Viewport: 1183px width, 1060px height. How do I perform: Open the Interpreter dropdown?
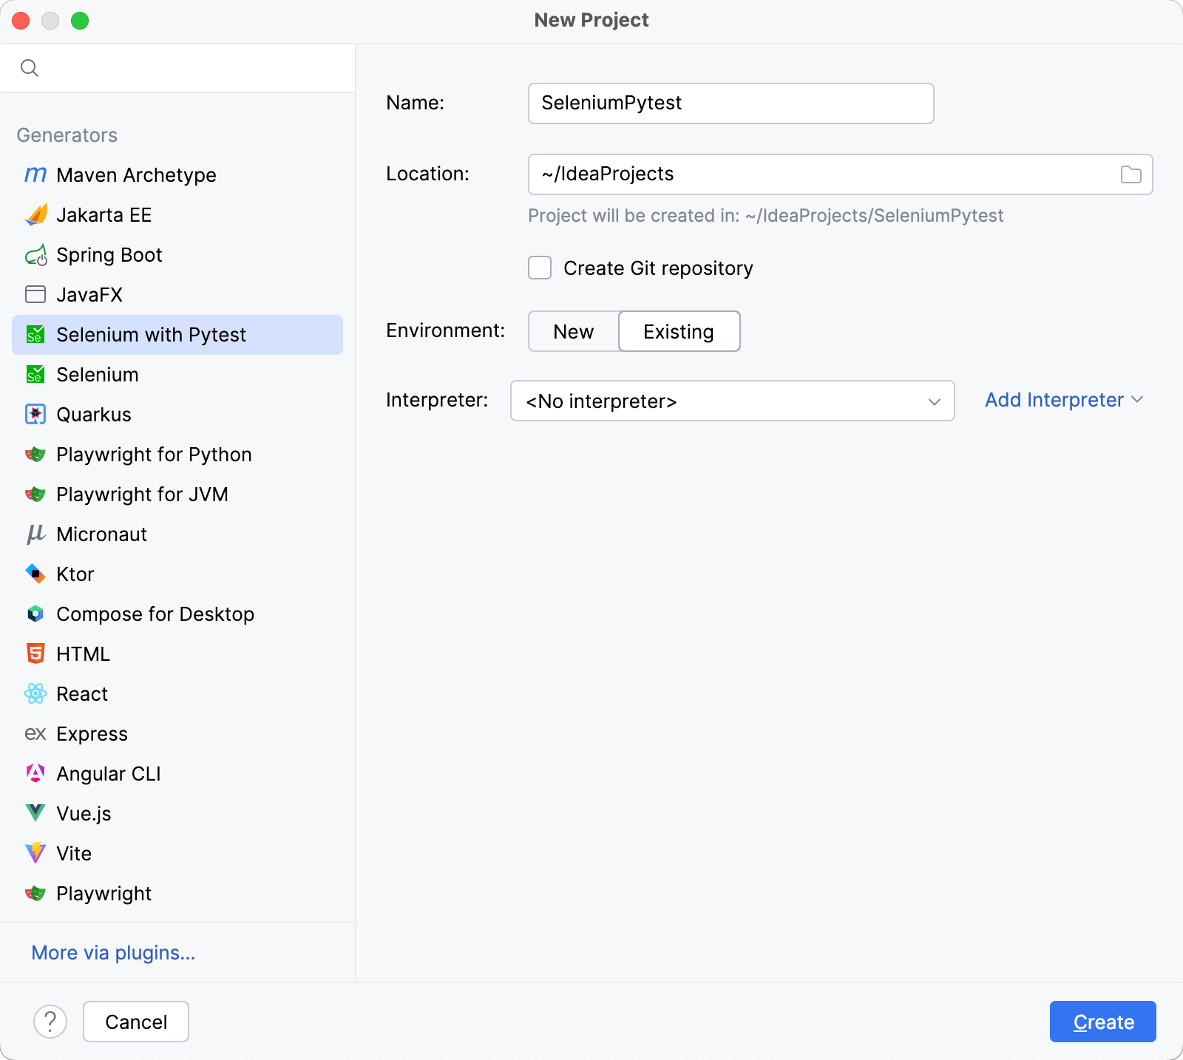pyautogui.click(x=934, y=401)
